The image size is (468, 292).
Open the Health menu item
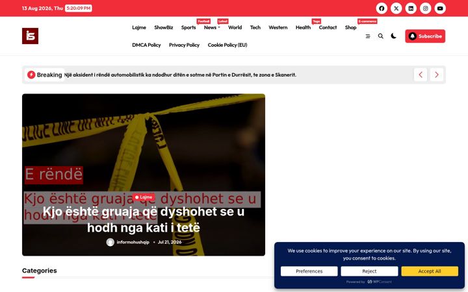[x=303, y=27]
